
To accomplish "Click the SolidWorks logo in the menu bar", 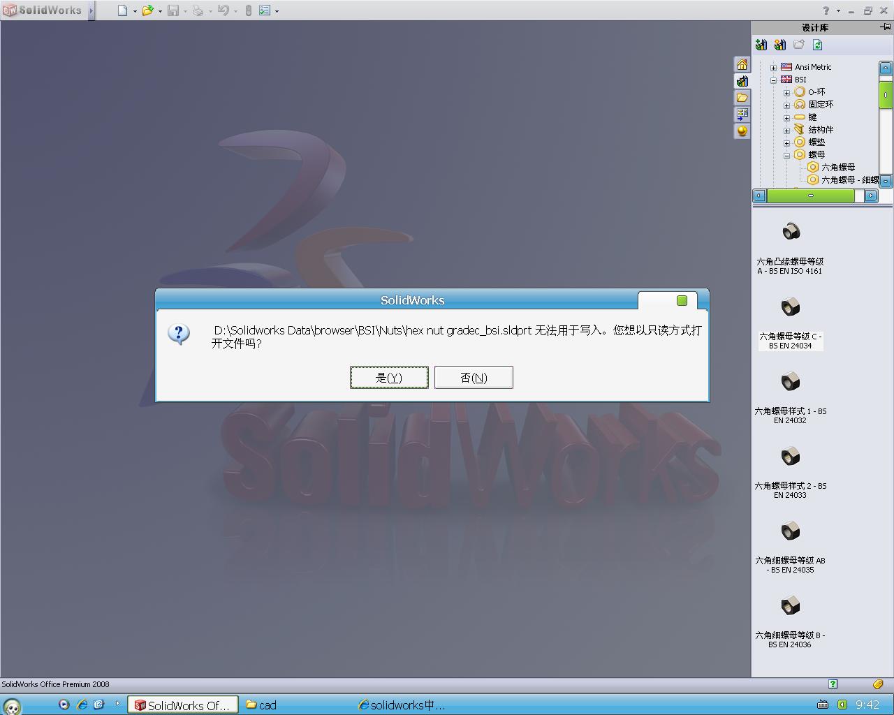I will [43, 10].
